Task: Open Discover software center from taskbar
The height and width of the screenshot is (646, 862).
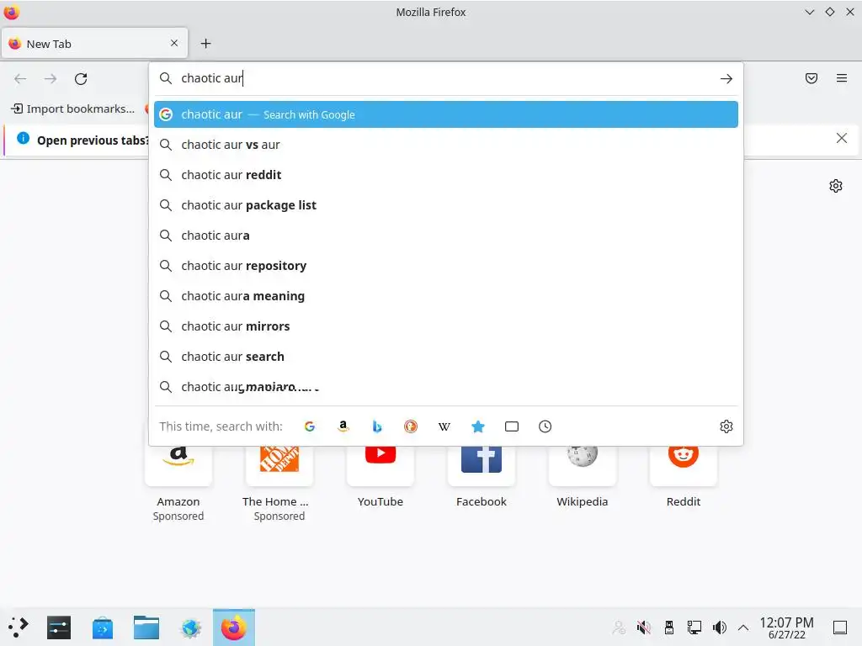Action: 103,627
